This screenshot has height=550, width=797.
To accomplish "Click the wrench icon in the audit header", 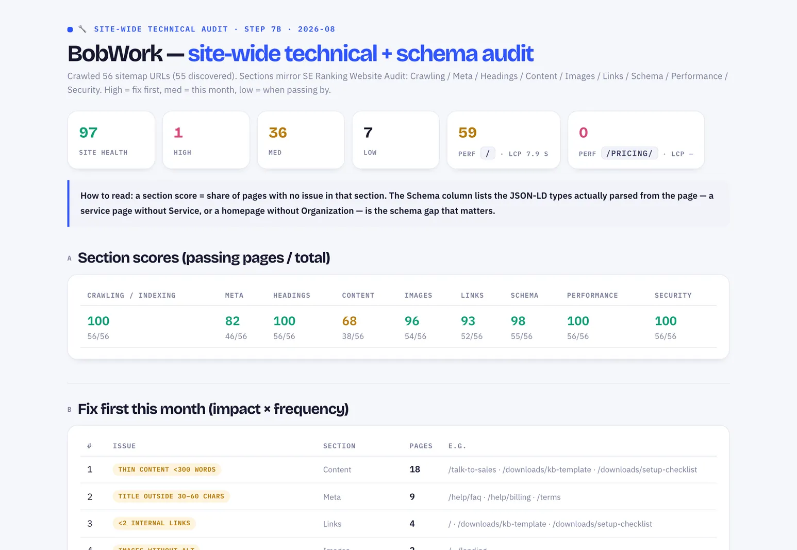I will click(x=82, y=29).
